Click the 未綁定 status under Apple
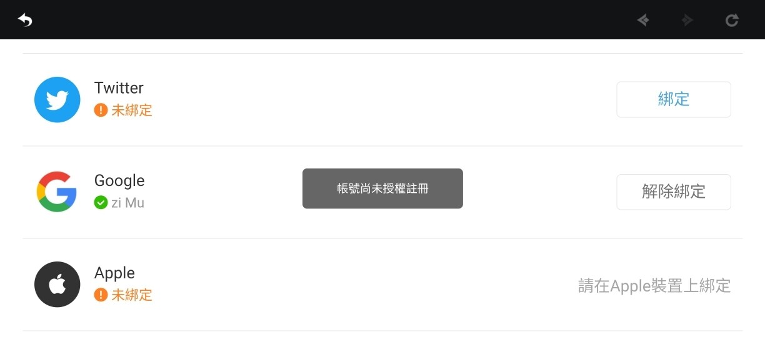This screenshot has width=765, height=337. coord(132,295)
